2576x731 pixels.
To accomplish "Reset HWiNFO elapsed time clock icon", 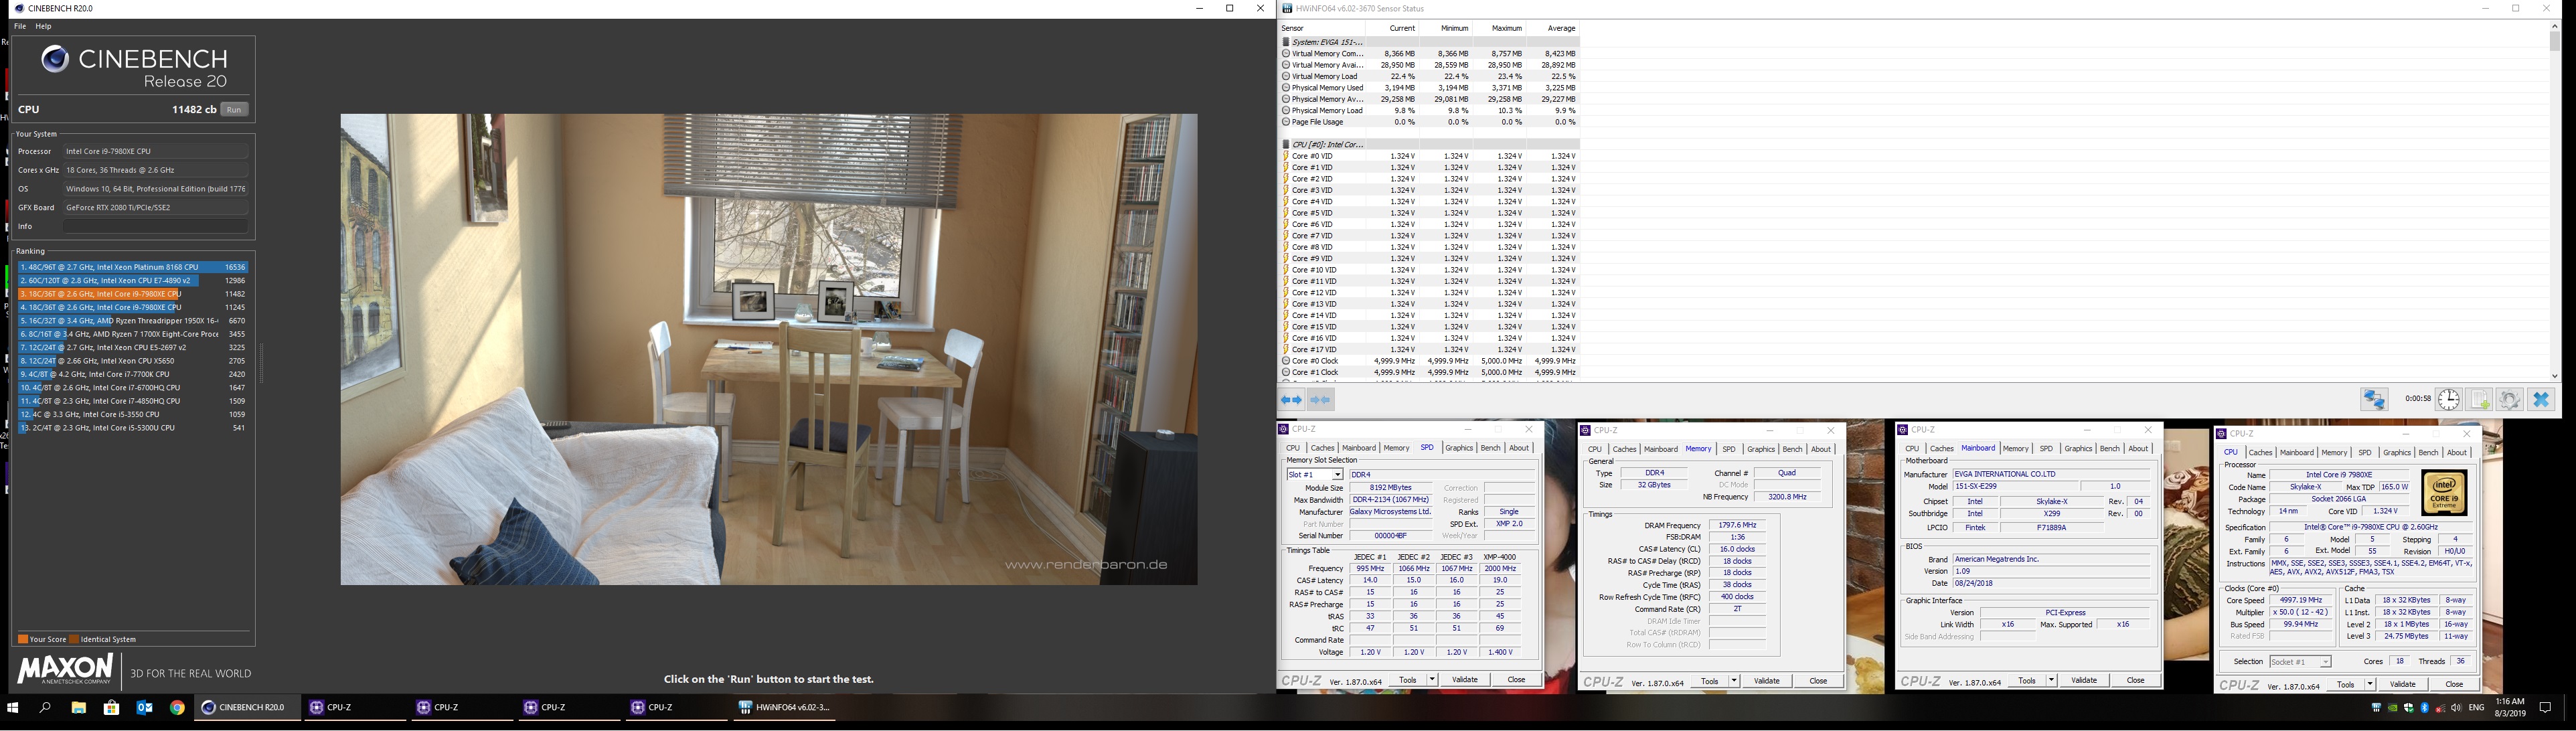I will (x=2448, y=400).
